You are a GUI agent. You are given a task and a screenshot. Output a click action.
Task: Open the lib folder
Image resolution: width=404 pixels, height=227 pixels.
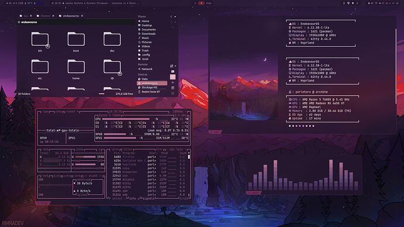click(112, 69)
